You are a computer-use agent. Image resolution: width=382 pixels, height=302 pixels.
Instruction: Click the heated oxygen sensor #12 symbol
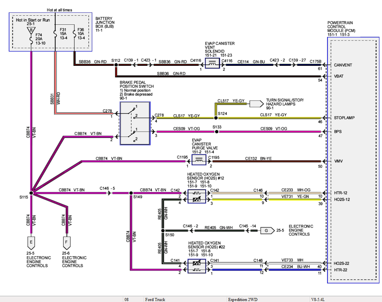[x=197, y=196]
